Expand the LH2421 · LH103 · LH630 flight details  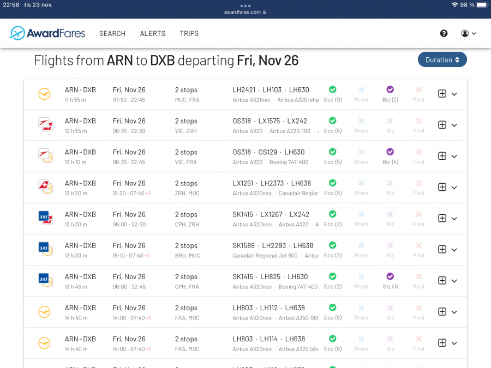coord(454,94)
